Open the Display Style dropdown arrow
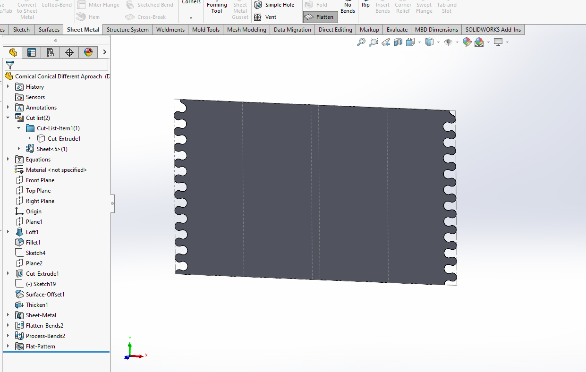The image size is (586, 372). (x=438, y=42)
